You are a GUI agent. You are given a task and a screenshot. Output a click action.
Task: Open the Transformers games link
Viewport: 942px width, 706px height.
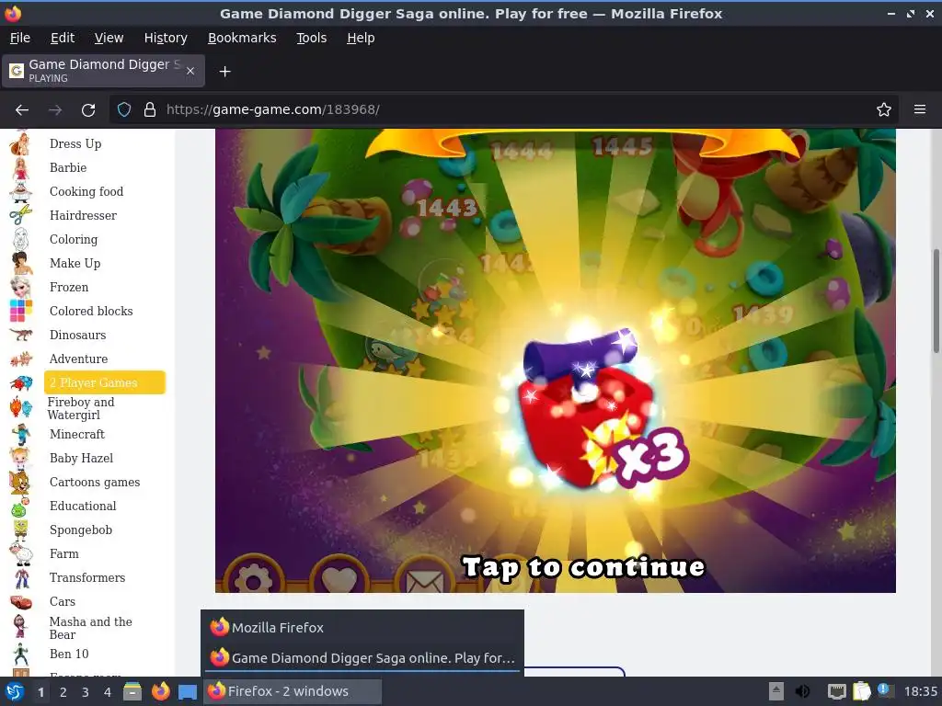87,577
